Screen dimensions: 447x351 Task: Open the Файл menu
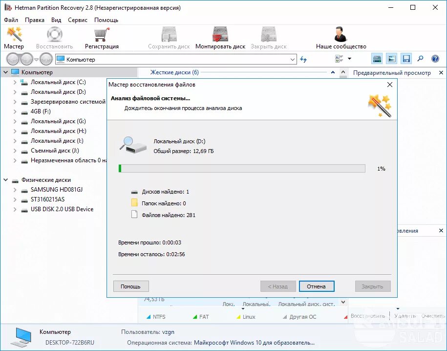[x=11, y=20]
